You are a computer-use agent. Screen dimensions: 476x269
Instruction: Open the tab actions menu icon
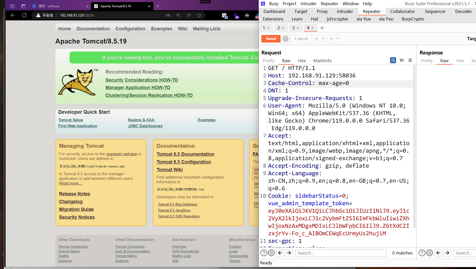(23, 6)
